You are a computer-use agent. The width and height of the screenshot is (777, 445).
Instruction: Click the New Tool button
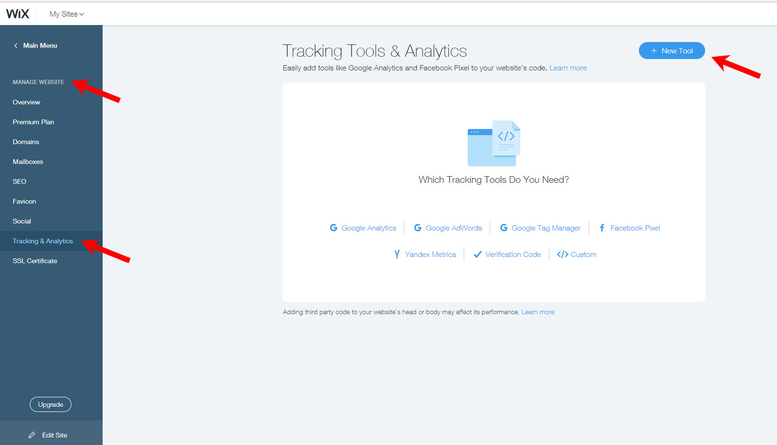tap(672, 51)
